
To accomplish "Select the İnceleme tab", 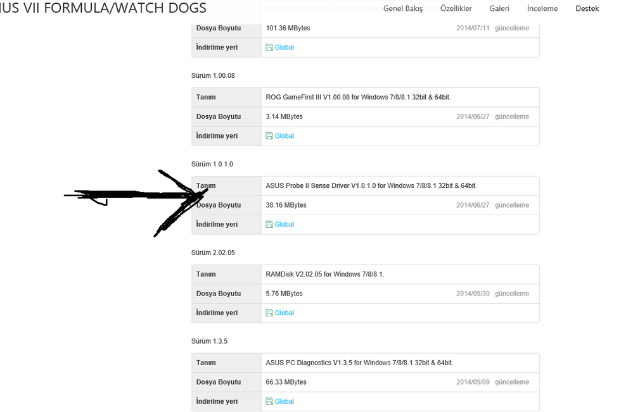I will click(x=542, y=8).
